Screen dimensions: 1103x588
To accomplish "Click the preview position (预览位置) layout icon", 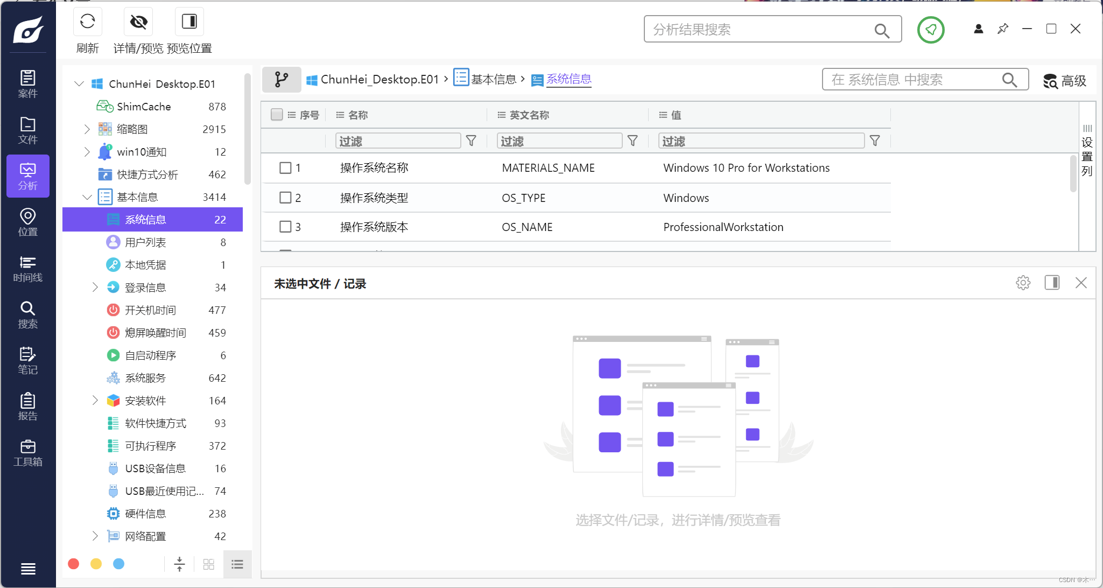I will pyautogui.click(x=189, y=22).
